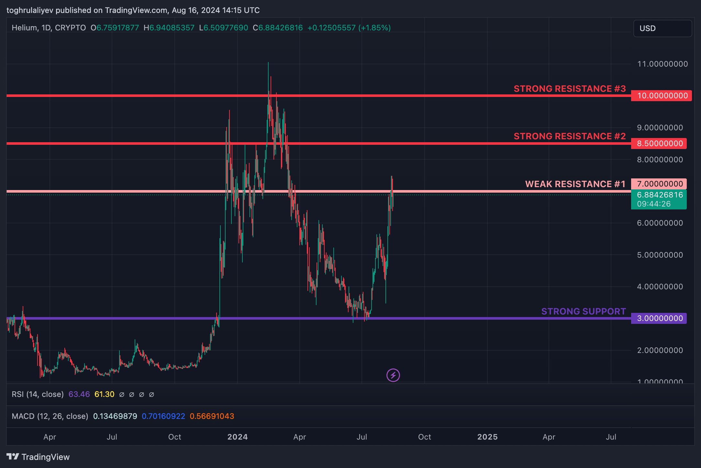Click the open price value O6.75917877
Viewport: 701px width, 468px height.
coord(115,28)
